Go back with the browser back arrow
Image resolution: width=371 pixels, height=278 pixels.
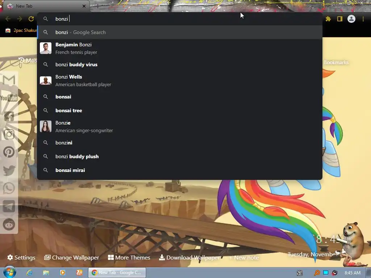click(x=8, y=19)
